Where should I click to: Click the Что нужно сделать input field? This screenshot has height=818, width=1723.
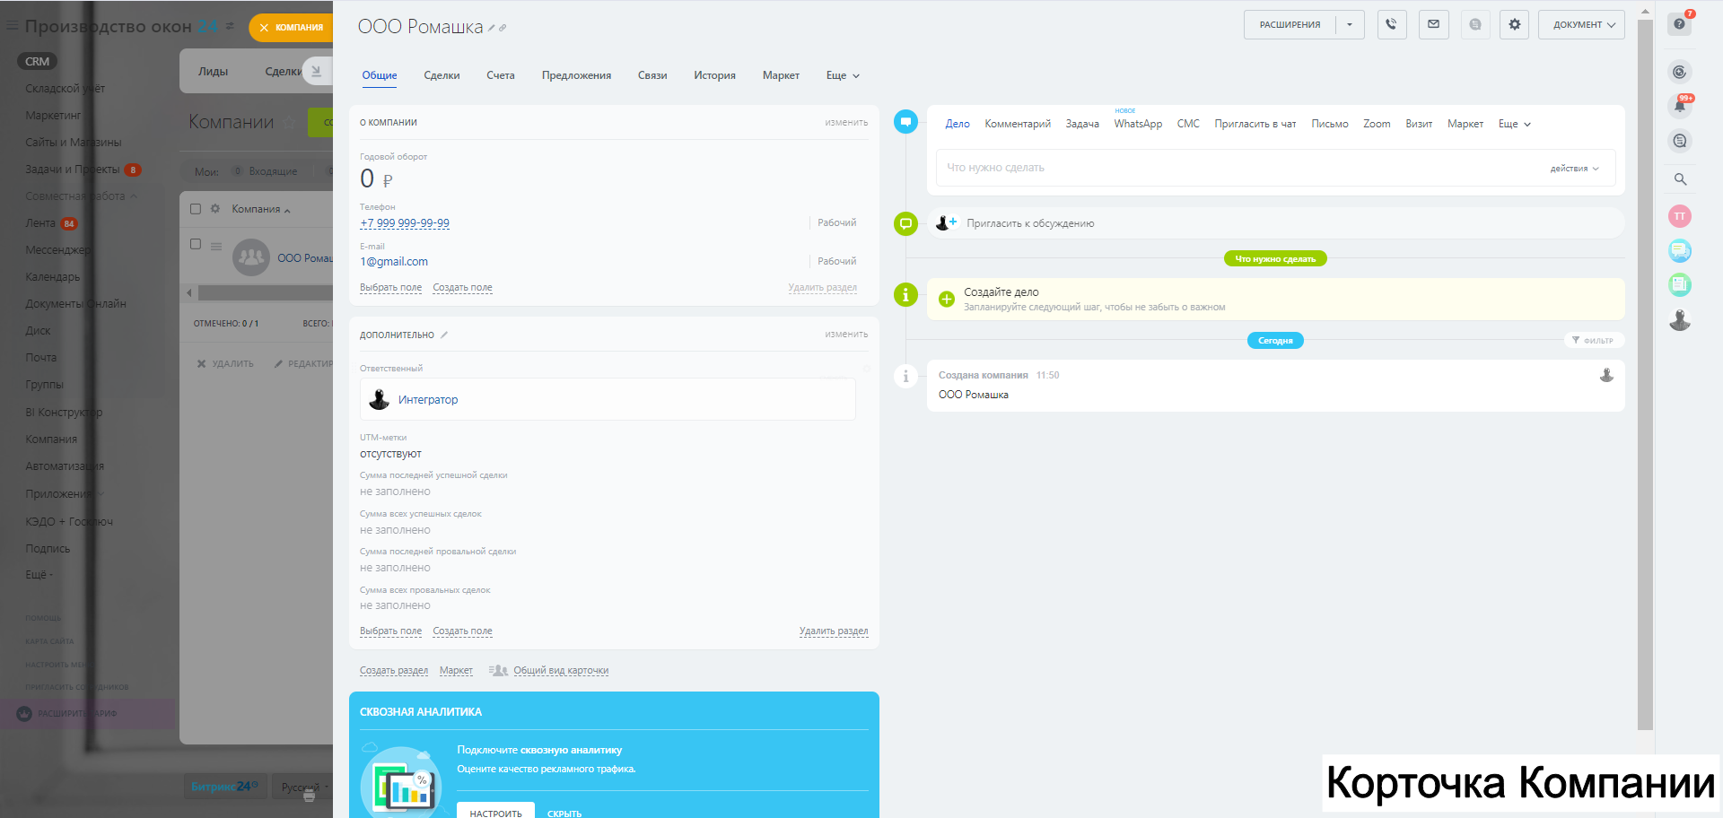(x=1238, y=168)
